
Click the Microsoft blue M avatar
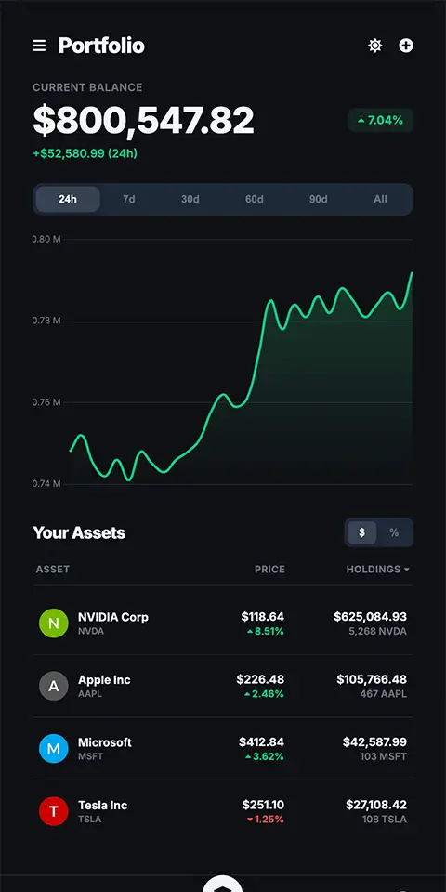54,748
